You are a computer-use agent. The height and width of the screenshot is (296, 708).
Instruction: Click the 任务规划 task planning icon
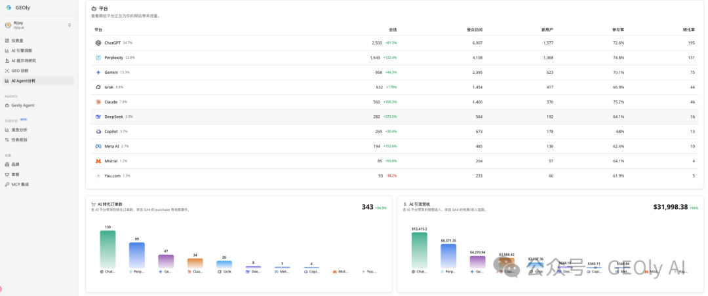[7, 140]
